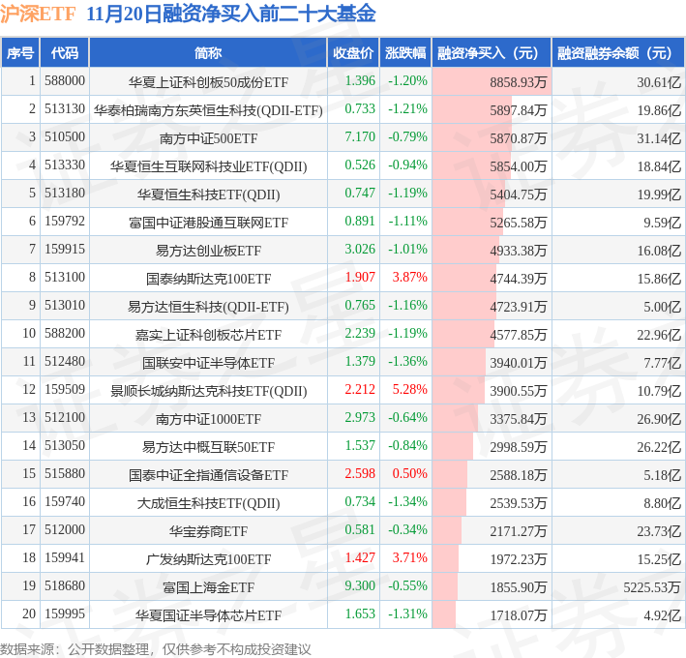Click net buy value 4577.85万
Screen dimensions: 686x658
click(518, 335)
